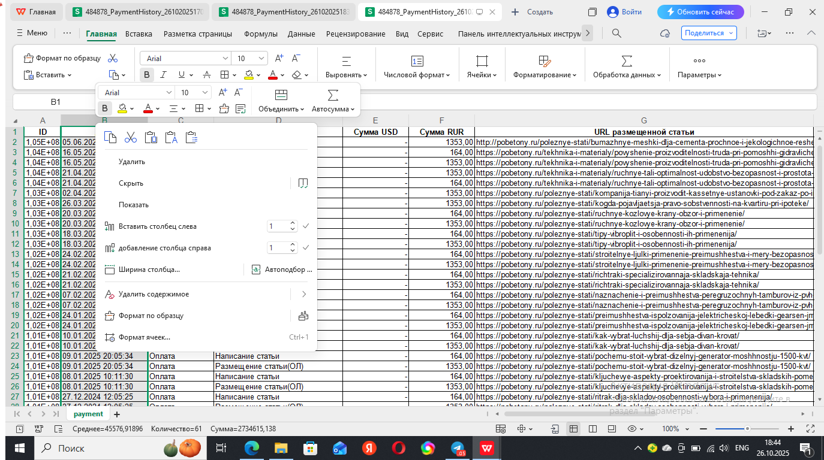Switch to page break preview in status bar
The width and height of the screenshot is (824, 460).
(x=612, y=429)
